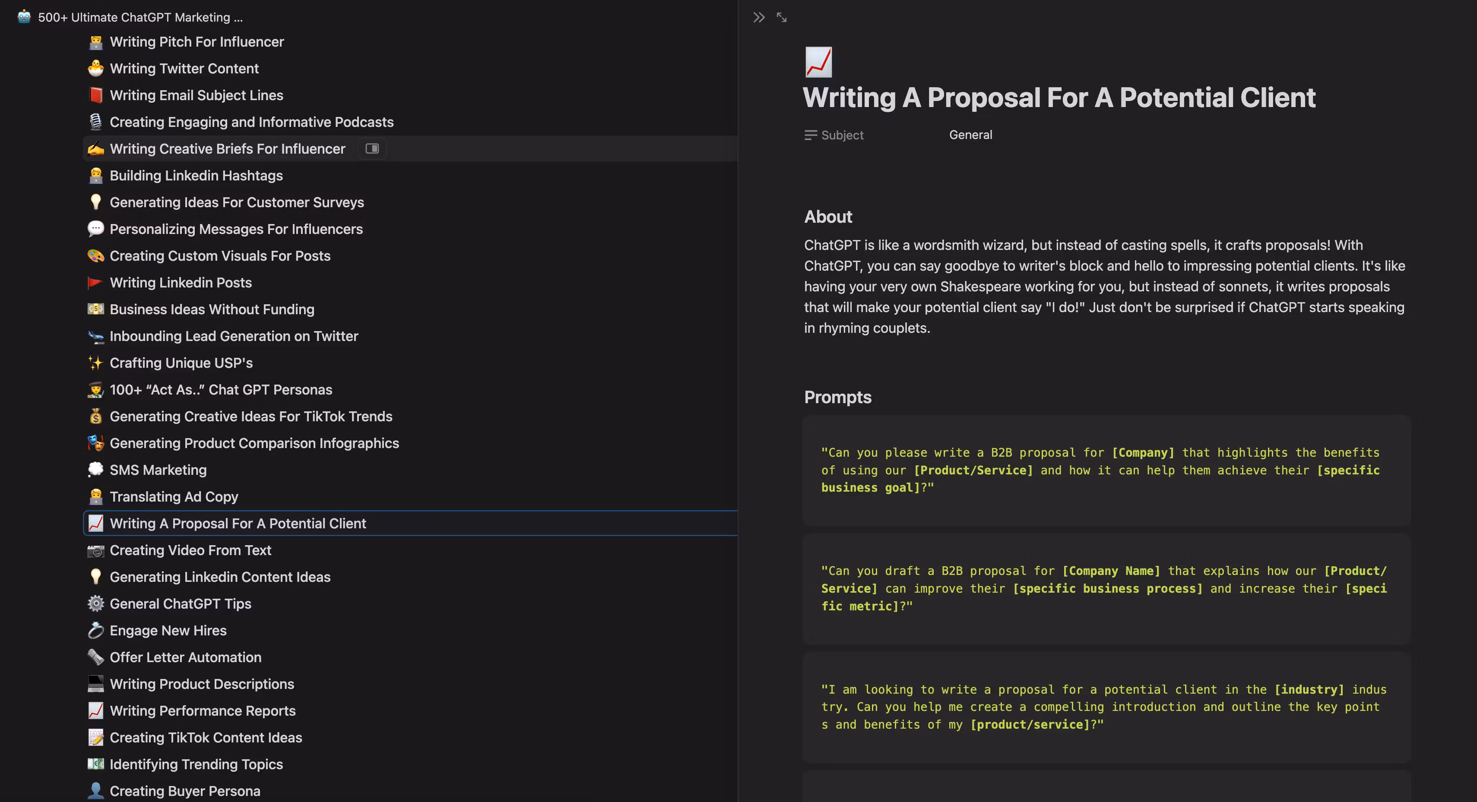Open Generating Linkedin Content Ideas
Viewport: 1477px width, 802px height.
[219, 577]
